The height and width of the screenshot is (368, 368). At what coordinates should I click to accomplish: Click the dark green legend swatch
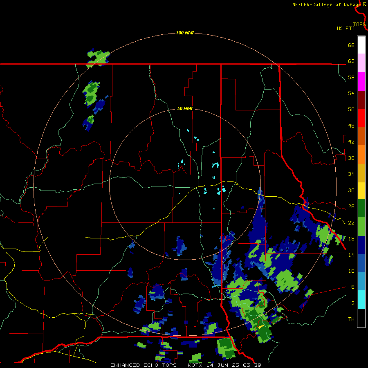361,208
